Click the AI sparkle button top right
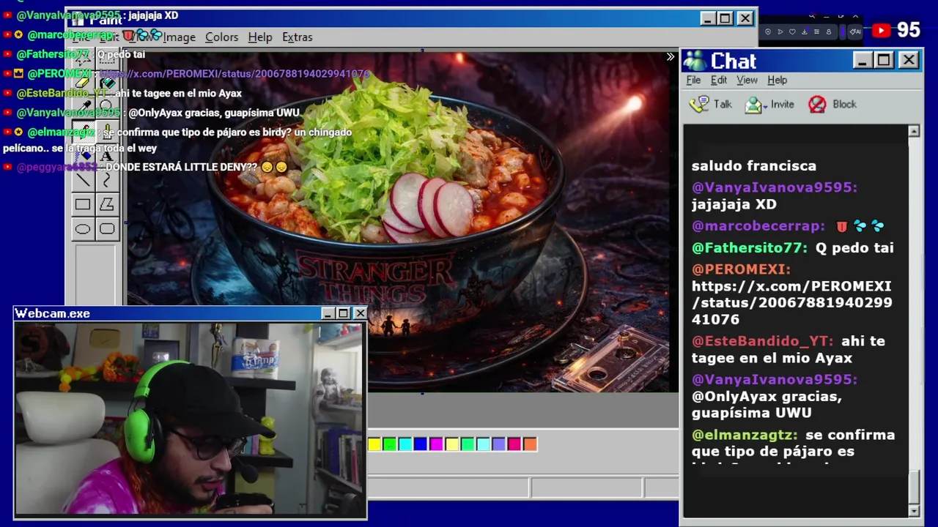The width and height of the screenshot is (938, 527). tap(855, 31)
